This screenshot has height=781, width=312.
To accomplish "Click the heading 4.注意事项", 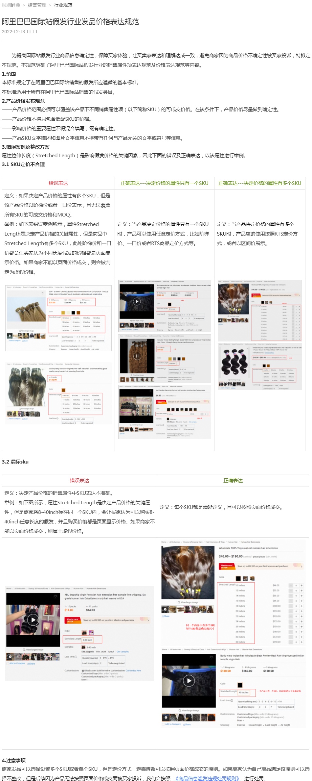I will [x=14, y=761].
